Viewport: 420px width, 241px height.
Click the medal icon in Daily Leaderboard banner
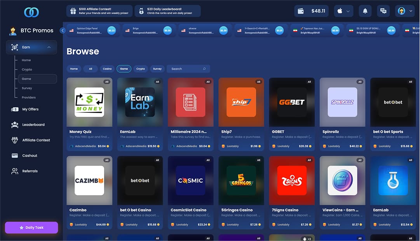pyautogui.click(x=141, y=11)
